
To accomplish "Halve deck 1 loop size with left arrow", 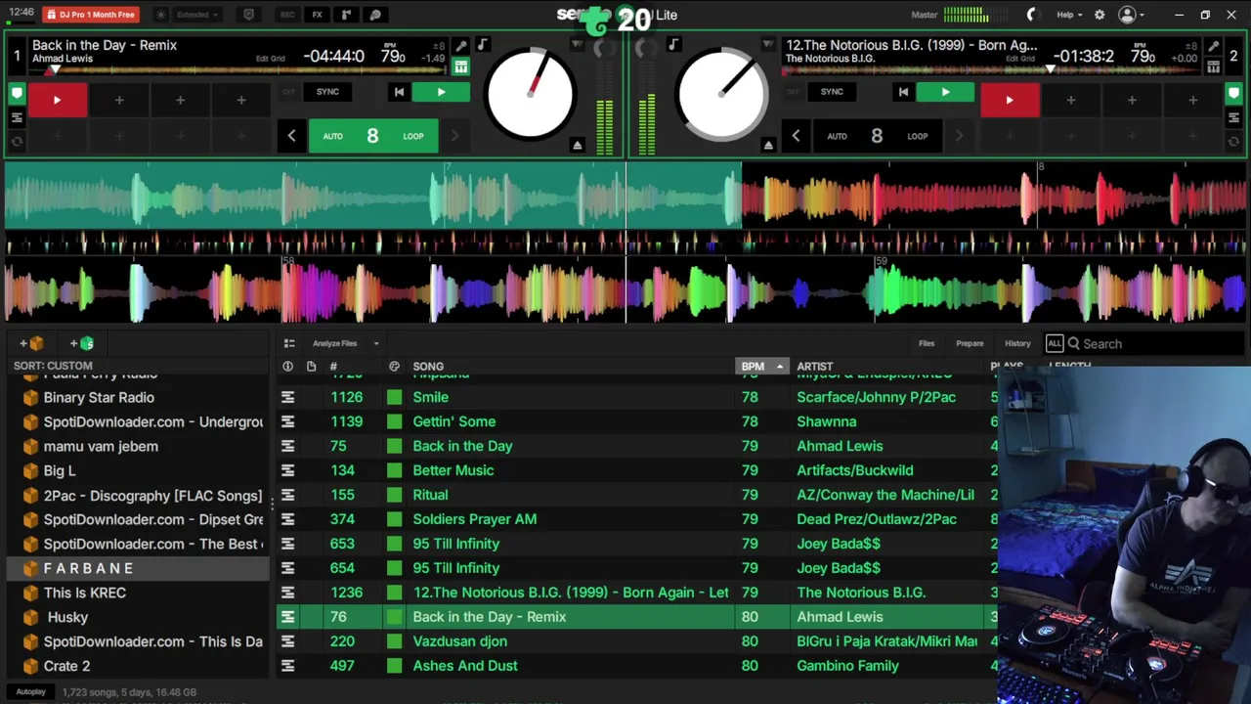I will 291,136.
